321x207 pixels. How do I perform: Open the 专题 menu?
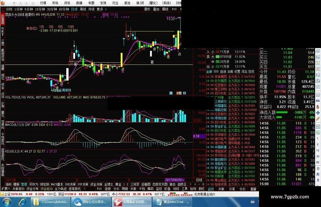click(x=91, y=3)
